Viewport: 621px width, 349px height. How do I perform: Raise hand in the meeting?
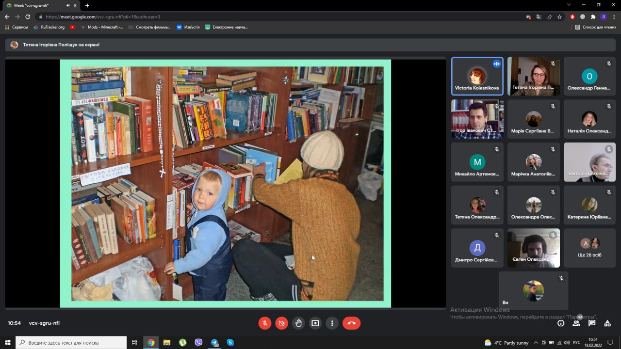point(298,323)
